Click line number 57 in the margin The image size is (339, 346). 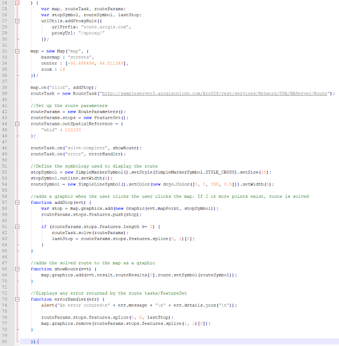tap(5, 202)
